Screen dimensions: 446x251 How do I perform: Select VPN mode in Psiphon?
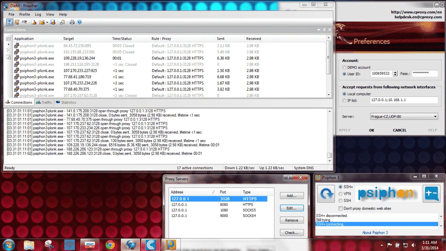[340, 194]
